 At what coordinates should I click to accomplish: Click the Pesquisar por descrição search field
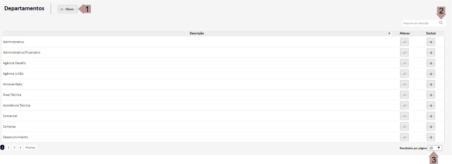[x=420, y=23]
